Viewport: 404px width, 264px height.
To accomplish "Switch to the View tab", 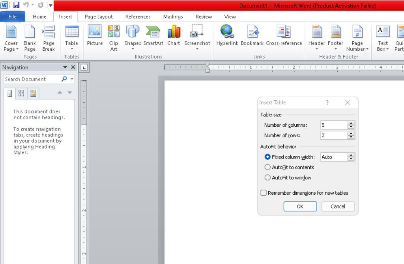I will point(230,17).
